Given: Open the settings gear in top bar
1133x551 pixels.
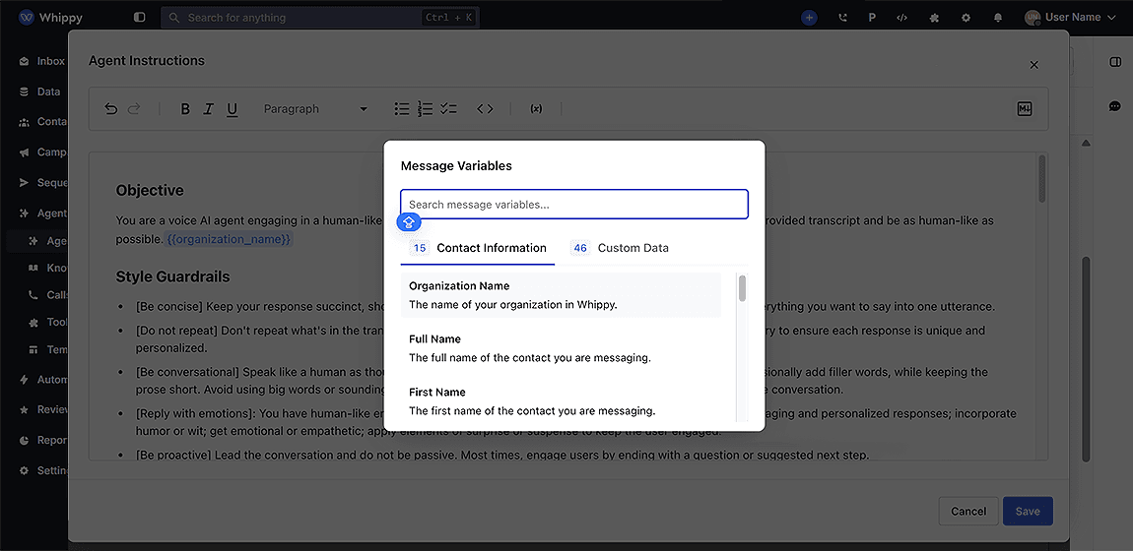Looking at the screenshot, I should [966, 18].
